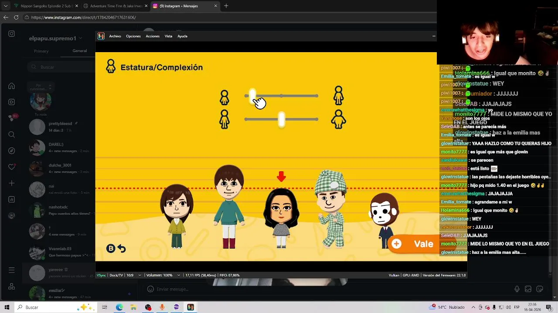Click the height slider handle
The width and height of the screenshot is (558, 313).
[x=252, y=96]
